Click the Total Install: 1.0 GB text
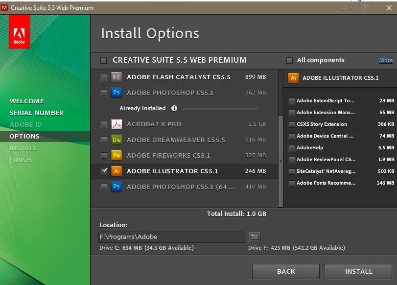Viewport: 397px width, 285px height. (x=236, y=214)
